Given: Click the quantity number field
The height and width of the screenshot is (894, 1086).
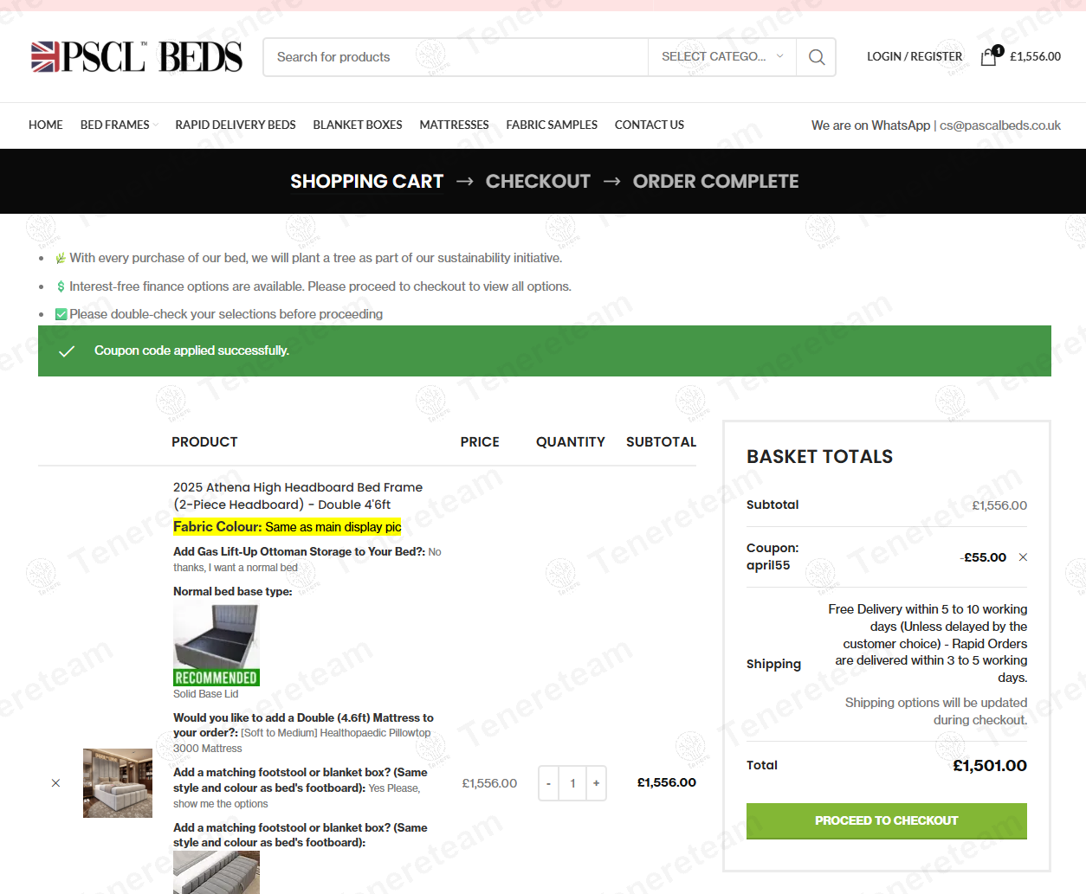Looking at the screenshot, I should pyautogui.click(x=572, y=783).
